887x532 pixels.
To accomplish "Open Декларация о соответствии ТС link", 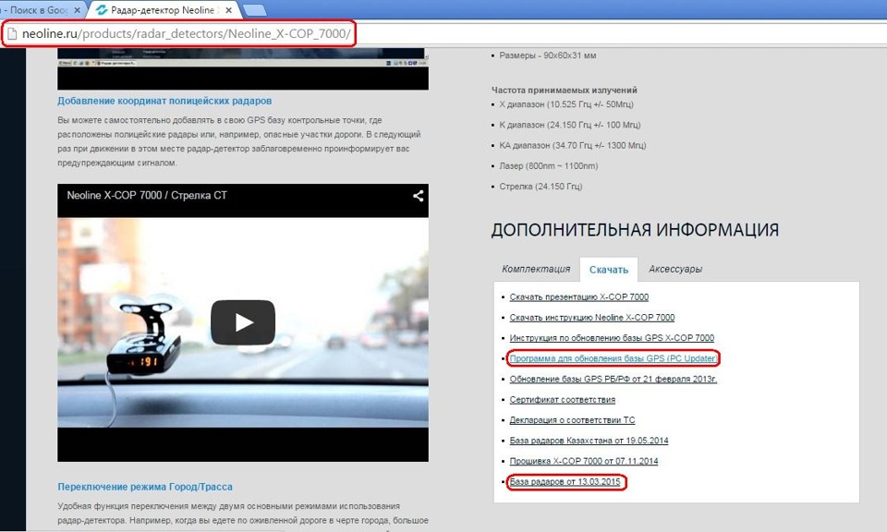I will pos(572,419).
